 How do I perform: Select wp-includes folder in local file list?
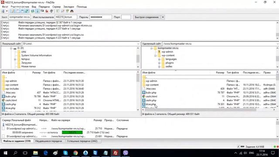12,89
